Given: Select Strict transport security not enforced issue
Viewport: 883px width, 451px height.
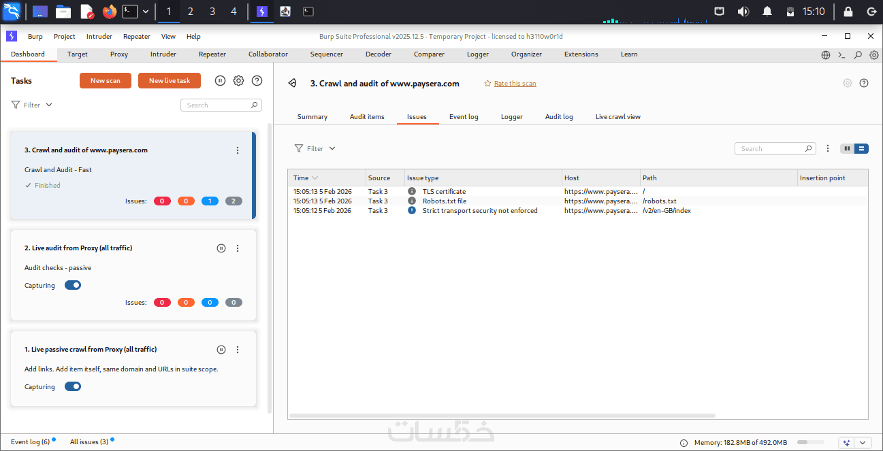Looking at the screenshot, I should (578, 211).
